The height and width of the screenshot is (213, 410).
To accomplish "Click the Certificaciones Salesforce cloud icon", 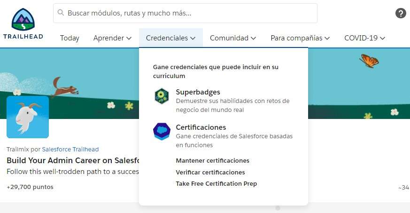I will pyautogui.click(x=162, y=131).
